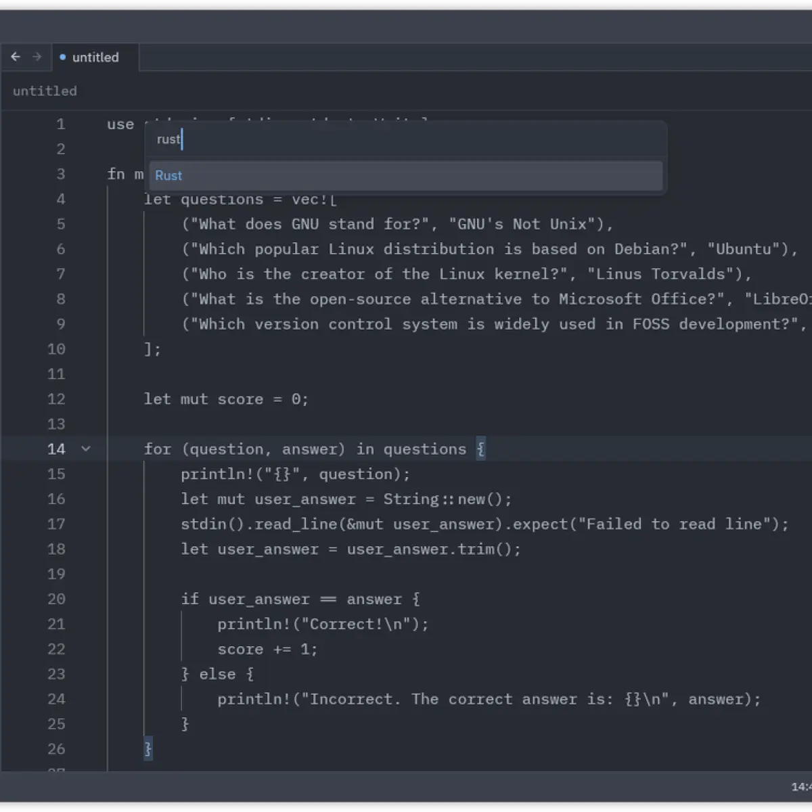Click the 'if user_answer == answer' line
This screenshot has width=812, height=812.
coord(300,599)
